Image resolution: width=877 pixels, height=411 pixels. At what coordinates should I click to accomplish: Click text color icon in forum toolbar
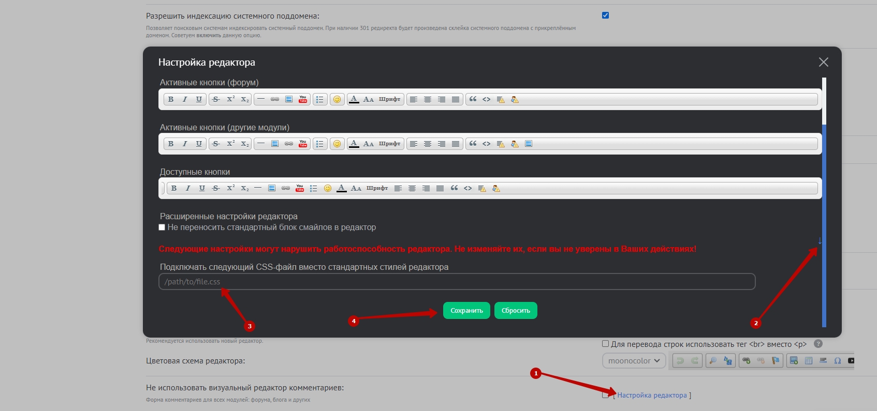pos(354,99)
